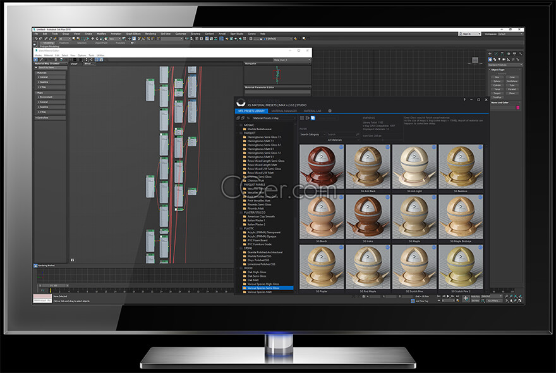Open the Rendering menu in 3ds Max
Image resolution: width=556 pixels, height=373 pixels.
pos(150,34)
